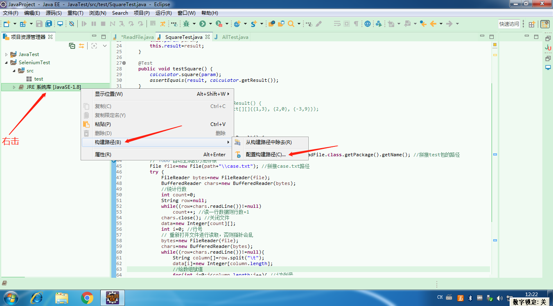Toggle Word Wrap in the toolbar
The width and height of the screenshot is (553, 306).
(x=337, y=24)
